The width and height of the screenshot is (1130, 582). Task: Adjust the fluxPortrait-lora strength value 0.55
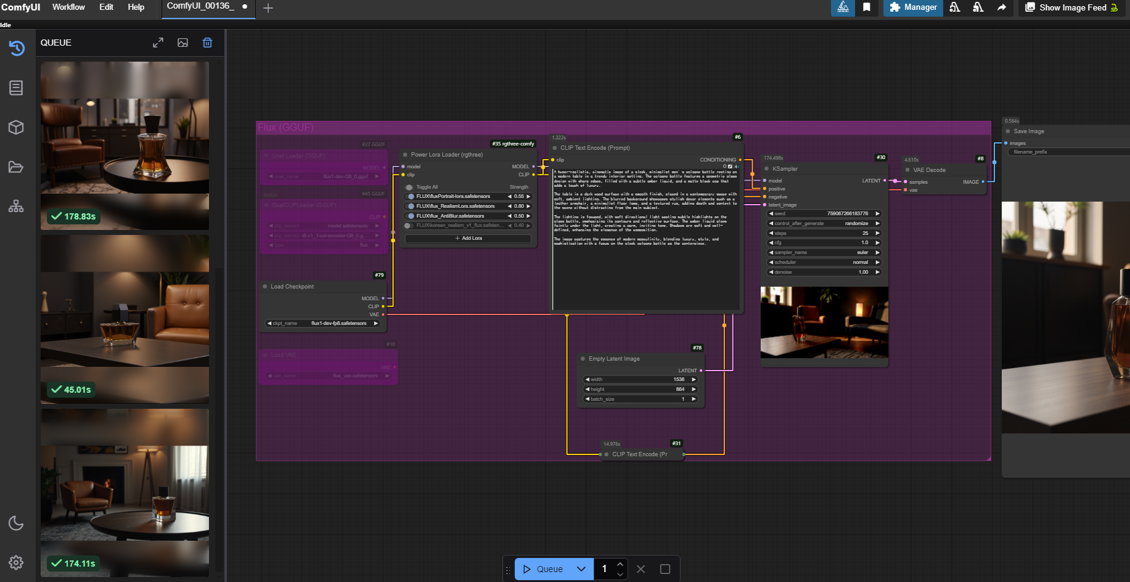(519, 197)
